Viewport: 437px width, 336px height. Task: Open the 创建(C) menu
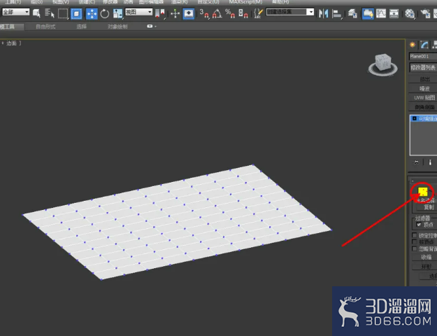(x=87, y=2)
